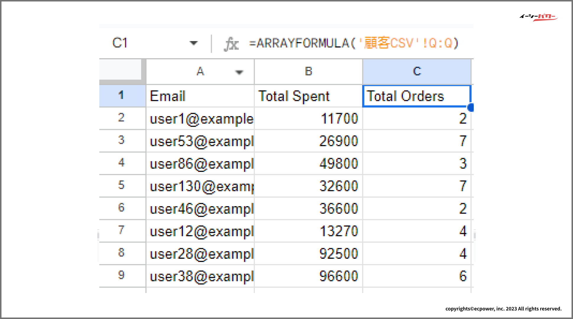Select row 5 header

point(121,185)
